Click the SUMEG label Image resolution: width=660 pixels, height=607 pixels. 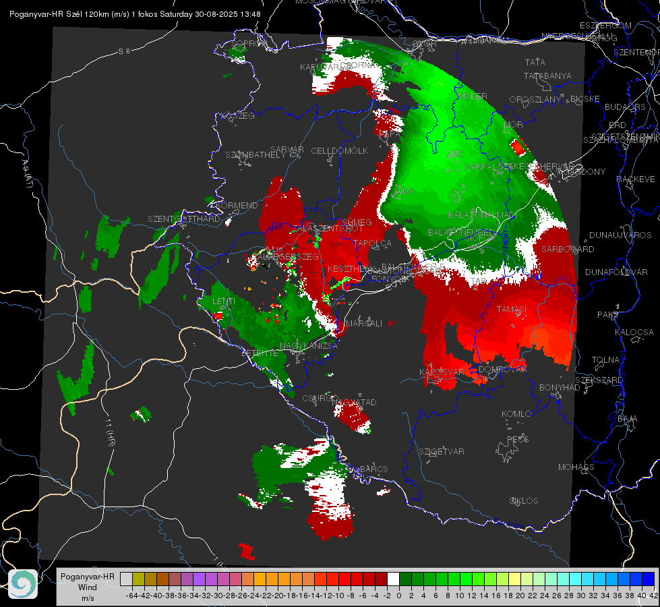click(357, 223)
